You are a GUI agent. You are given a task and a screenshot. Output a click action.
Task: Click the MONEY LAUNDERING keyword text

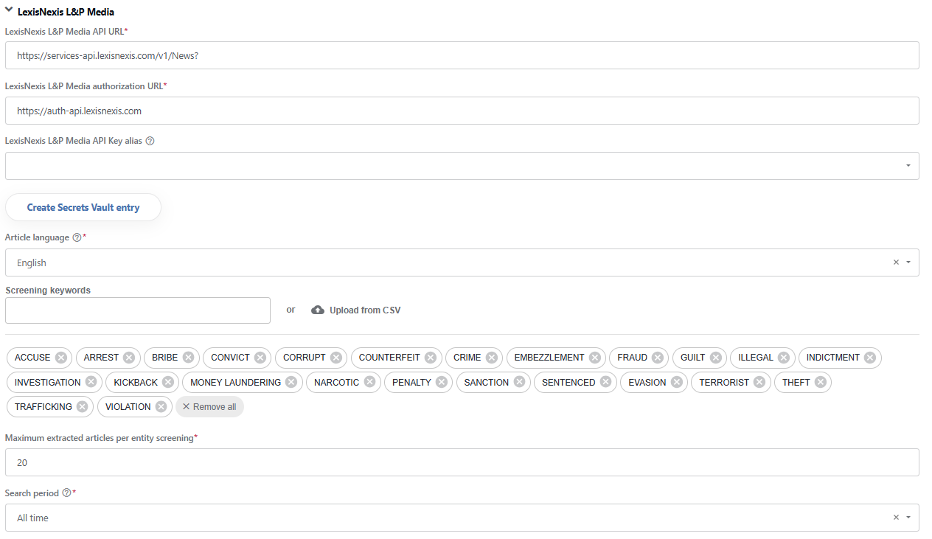click(235, 382)
